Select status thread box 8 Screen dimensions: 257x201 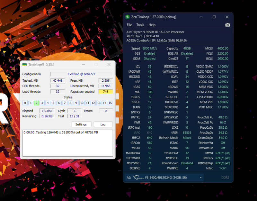[x=70, y=103]
